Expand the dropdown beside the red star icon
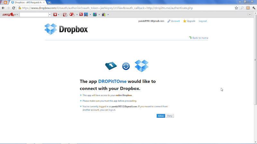Image resolution: width=257 pixels, height=144 pixels. click(x=77, y=14)
